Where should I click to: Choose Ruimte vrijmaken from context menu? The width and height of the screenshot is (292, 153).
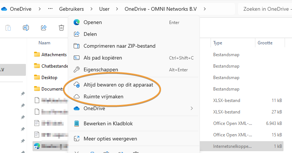pos(103,96)
